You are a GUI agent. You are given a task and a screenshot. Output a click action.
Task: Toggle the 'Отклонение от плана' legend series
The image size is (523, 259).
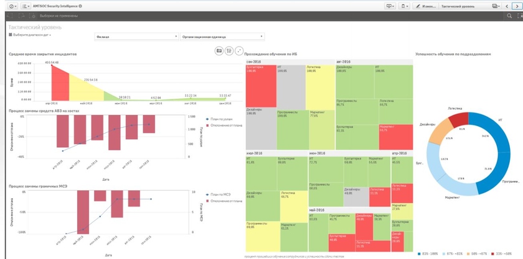[x=223, y=125]
